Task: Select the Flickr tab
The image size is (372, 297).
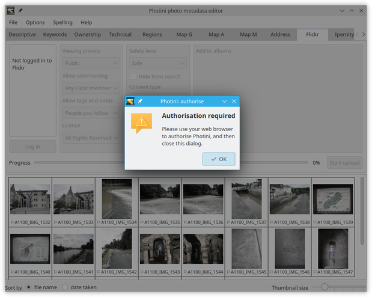Action: (x=313, y=34)
